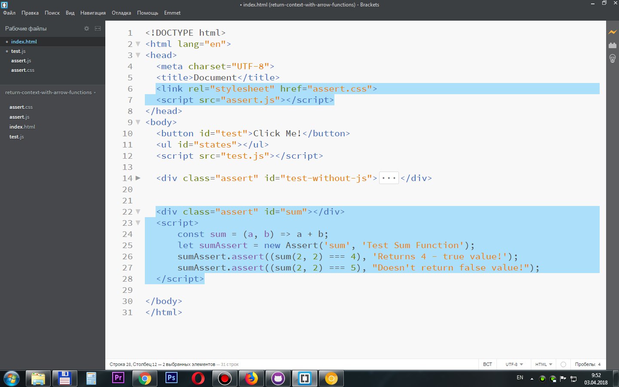Collapse the html tag on line 2

tap(138, 44)
